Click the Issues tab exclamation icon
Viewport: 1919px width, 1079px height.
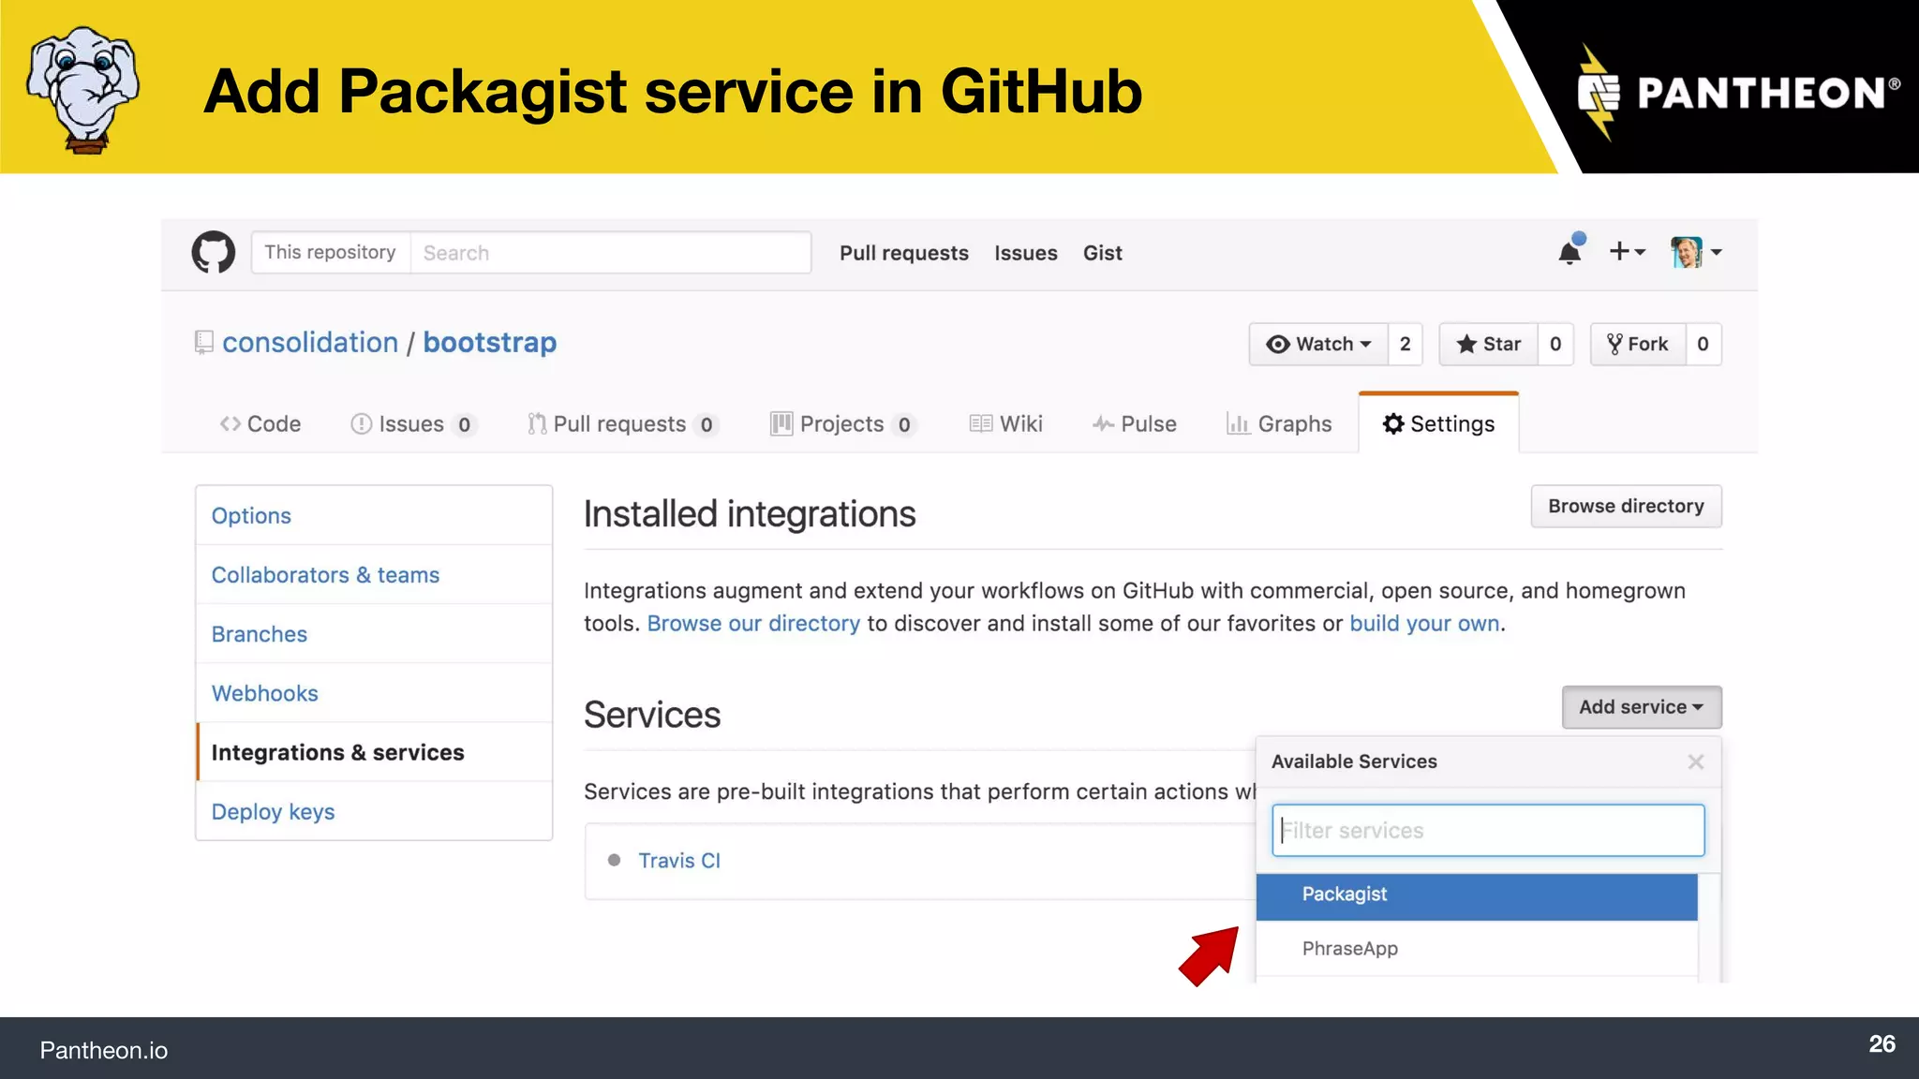[361, 423]
